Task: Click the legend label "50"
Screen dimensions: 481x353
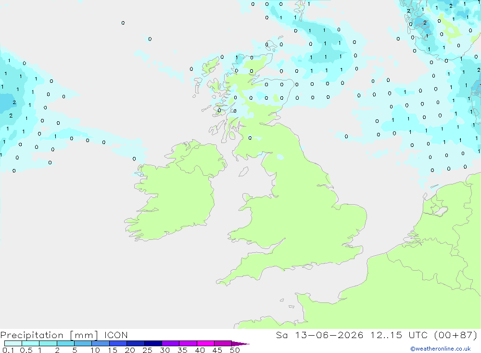Action: click(235, 350)
